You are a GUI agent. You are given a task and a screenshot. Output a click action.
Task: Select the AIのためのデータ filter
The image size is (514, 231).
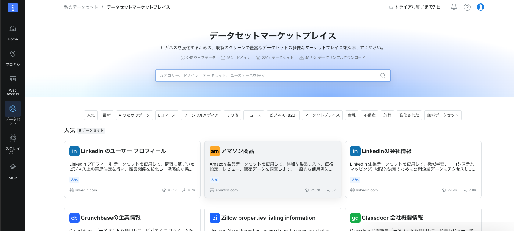click(x=134, y=115)
